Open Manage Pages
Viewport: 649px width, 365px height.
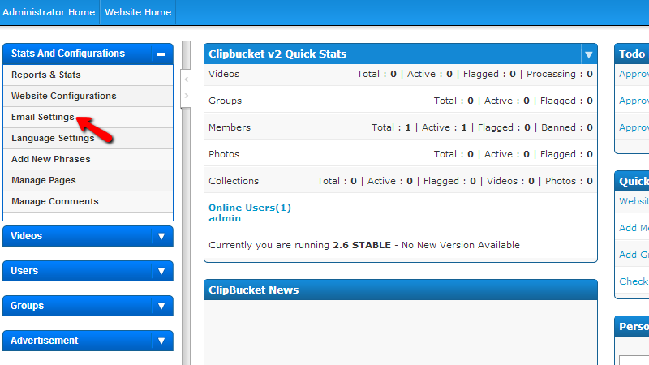coord(88,180)
